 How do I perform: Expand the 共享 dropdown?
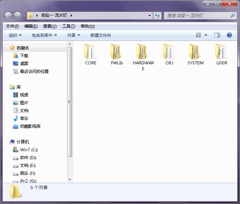point(74,35)
